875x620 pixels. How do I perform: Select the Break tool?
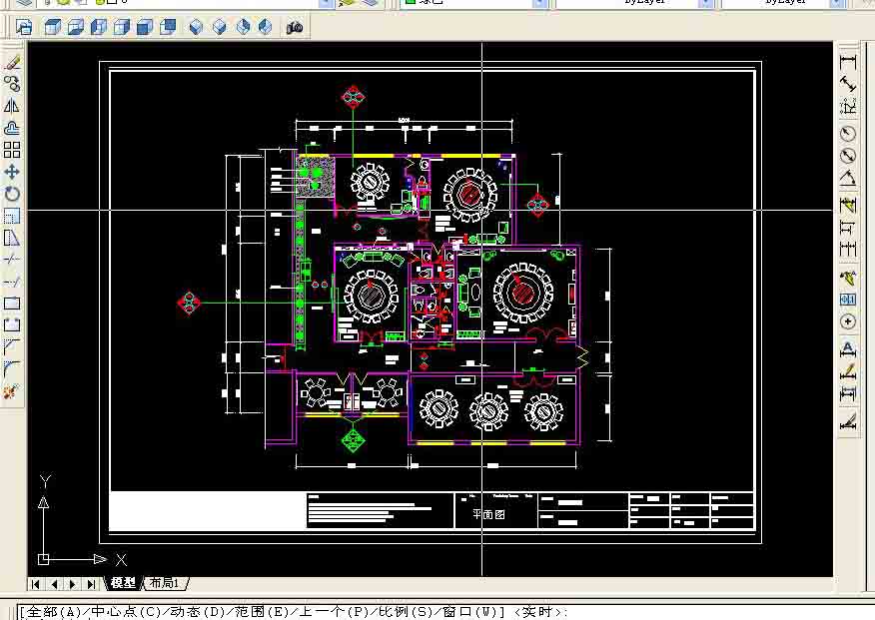pyautogui.click(x=12, y=325)
